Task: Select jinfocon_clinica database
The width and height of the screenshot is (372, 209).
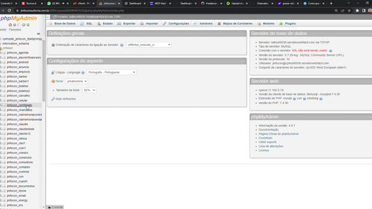Action: click(x=17, y=138)
